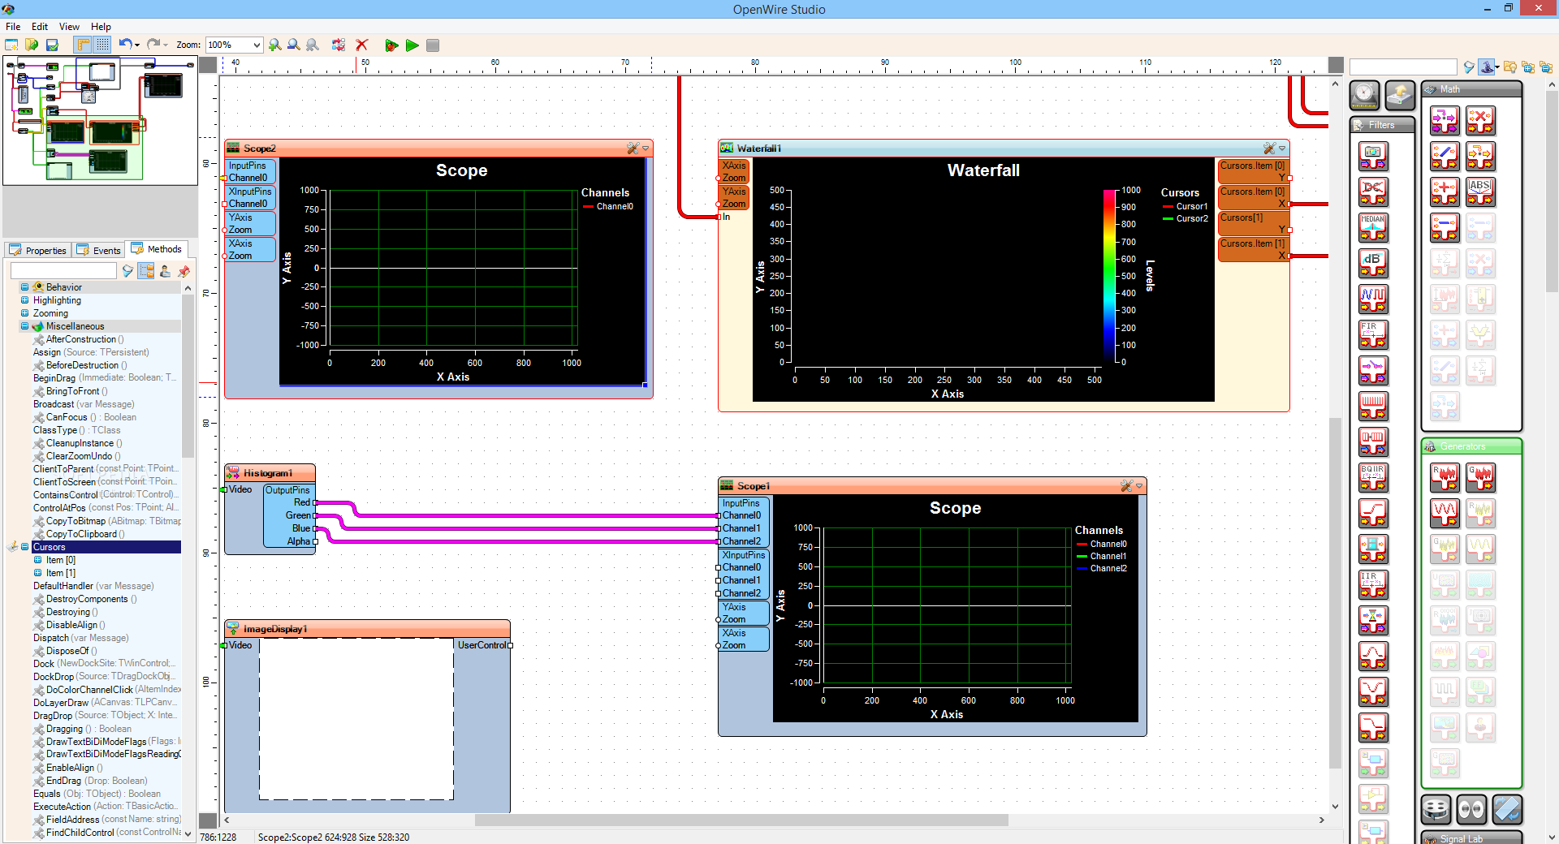Select the add plus math component icon
This screenshot has width=1559, height=844.
(x=1445, y=192)
